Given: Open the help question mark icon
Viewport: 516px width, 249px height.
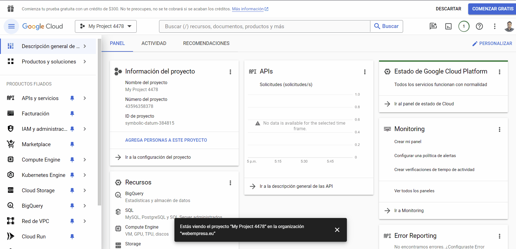Looking at the screenshot, I should [479, 26].
